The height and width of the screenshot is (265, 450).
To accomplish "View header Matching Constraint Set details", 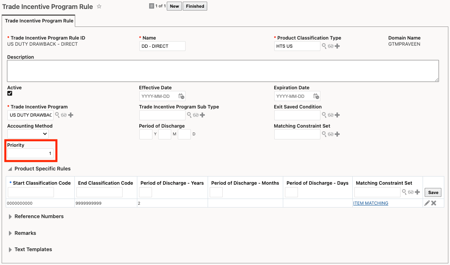I will point(331,134).
